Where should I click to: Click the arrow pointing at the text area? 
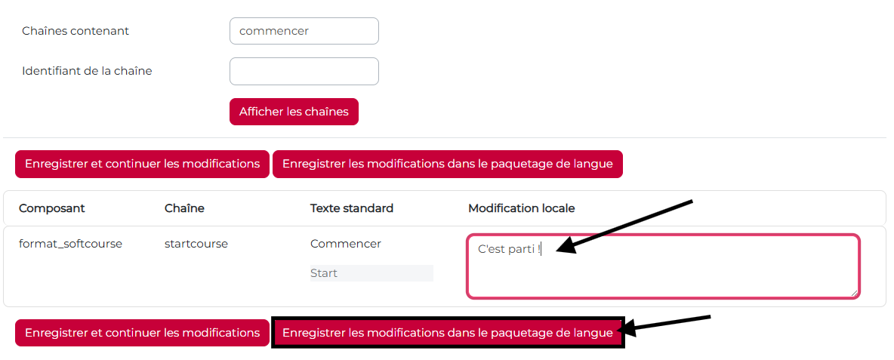coord(628,225)
